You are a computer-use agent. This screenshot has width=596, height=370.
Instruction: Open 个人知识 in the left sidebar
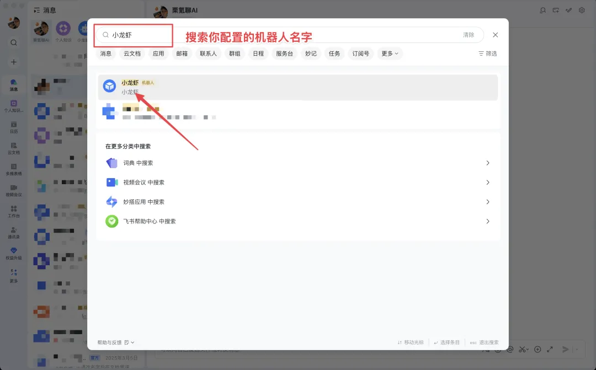pyautogui.click(x=14, y=106)
